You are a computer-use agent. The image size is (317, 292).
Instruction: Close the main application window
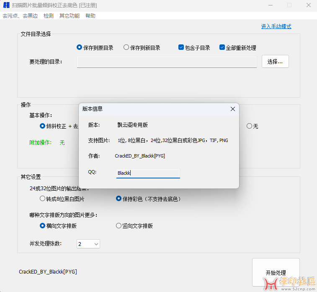click(309, 5)
